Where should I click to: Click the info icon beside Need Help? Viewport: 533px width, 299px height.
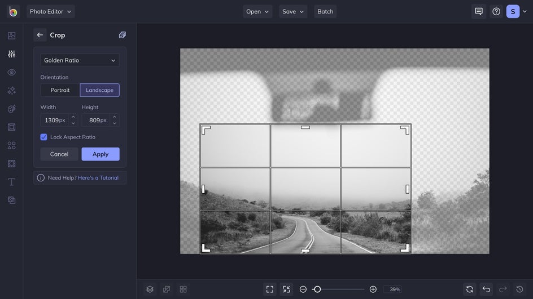click(41, 177)
